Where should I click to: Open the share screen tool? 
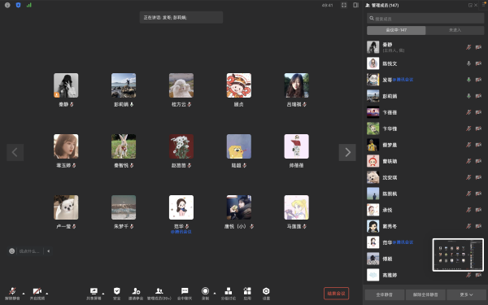[x=94, y=294]
